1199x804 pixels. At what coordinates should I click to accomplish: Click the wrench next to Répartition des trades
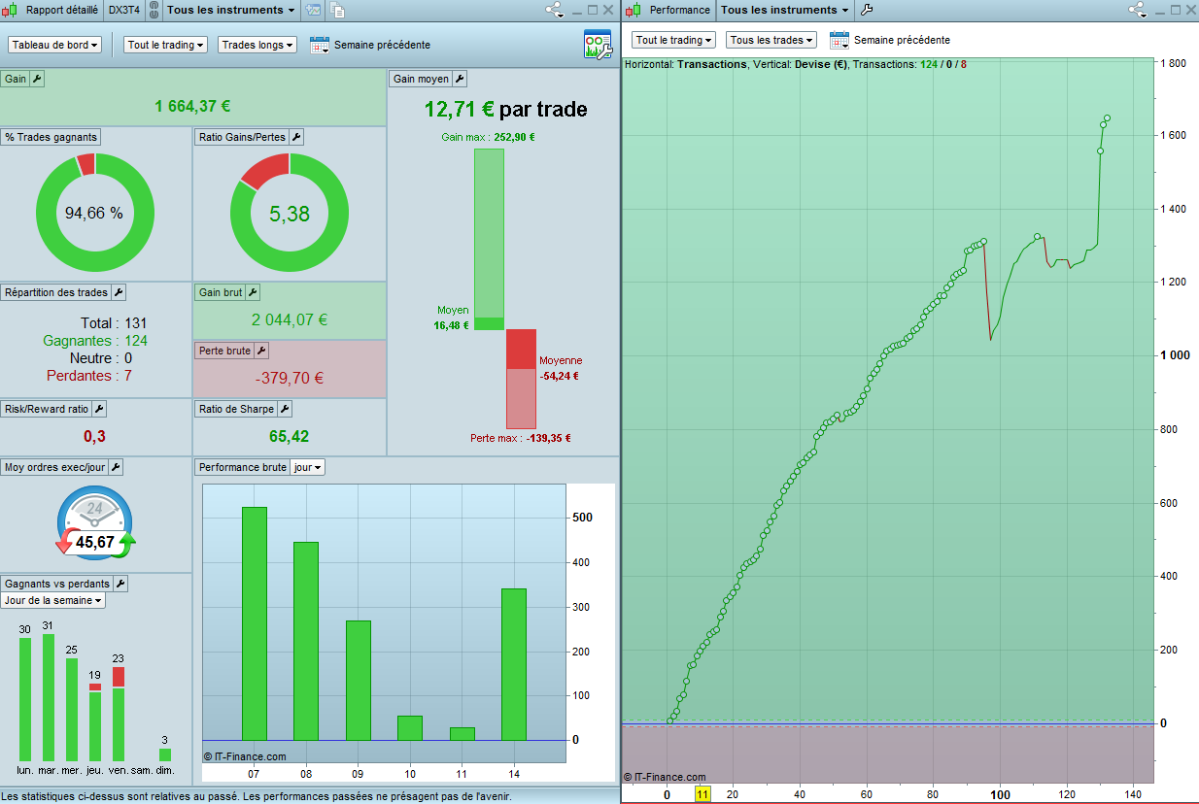(119, 292)
